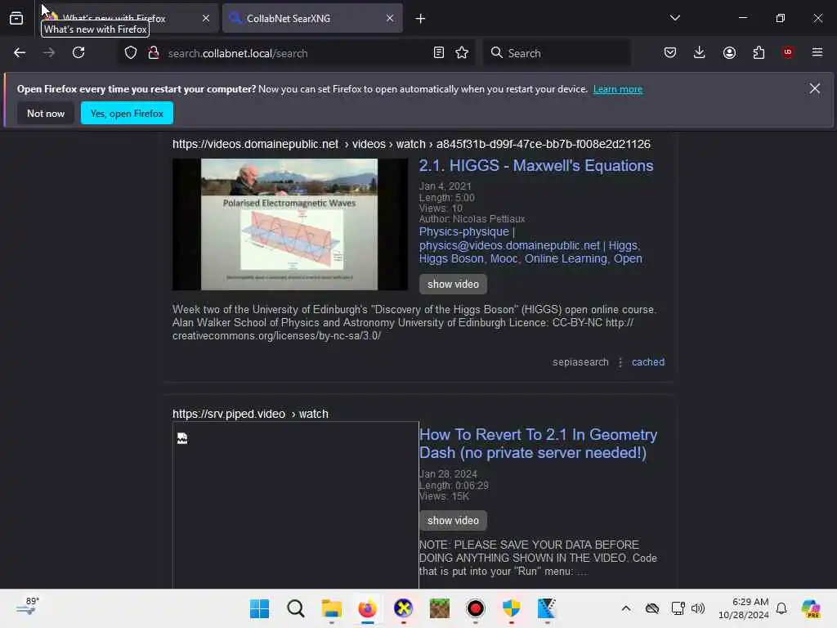Open tracking protection shield icon
Screen dimensions: 837x628
(131, 53)
